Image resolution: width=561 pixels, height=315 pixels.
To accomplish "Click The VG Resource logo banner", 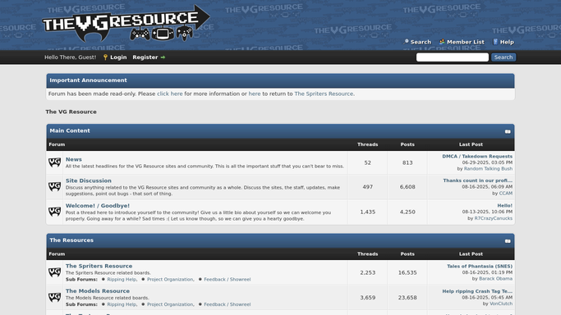I will coord(126,23).
